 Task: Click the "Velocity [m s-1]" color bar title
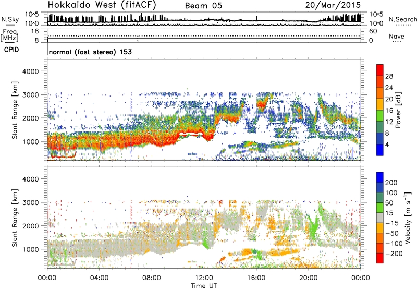point(407,218)
